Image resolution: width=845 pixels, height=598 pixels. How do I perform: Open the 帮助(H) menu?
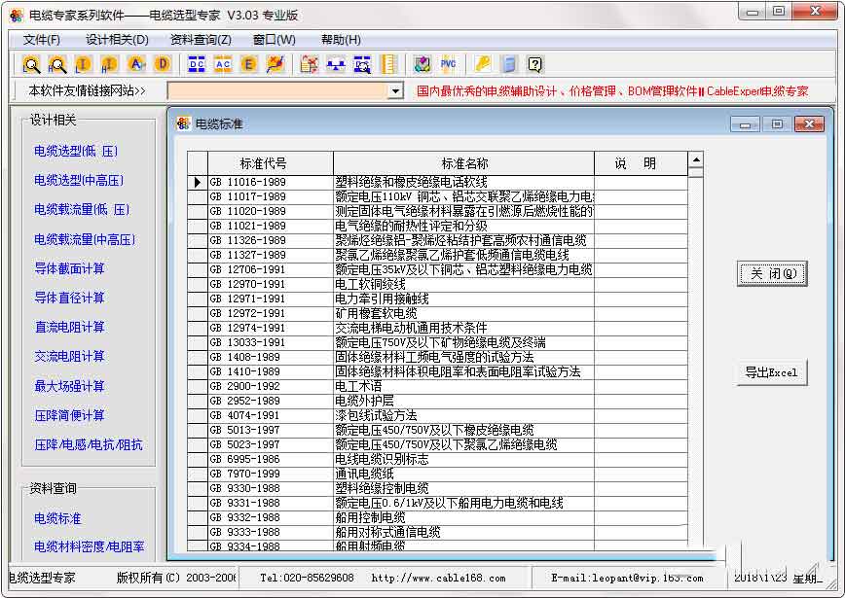point(341,40)
